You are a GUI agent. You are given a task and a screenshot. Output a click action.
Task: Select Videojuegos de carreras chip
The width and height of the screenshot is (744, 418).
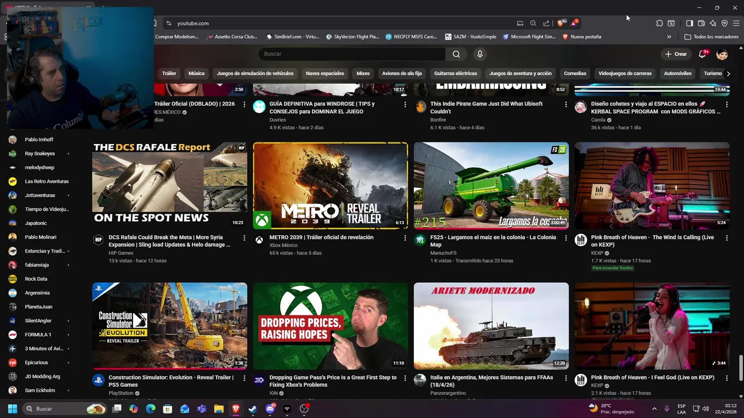(x=625, y=73)
